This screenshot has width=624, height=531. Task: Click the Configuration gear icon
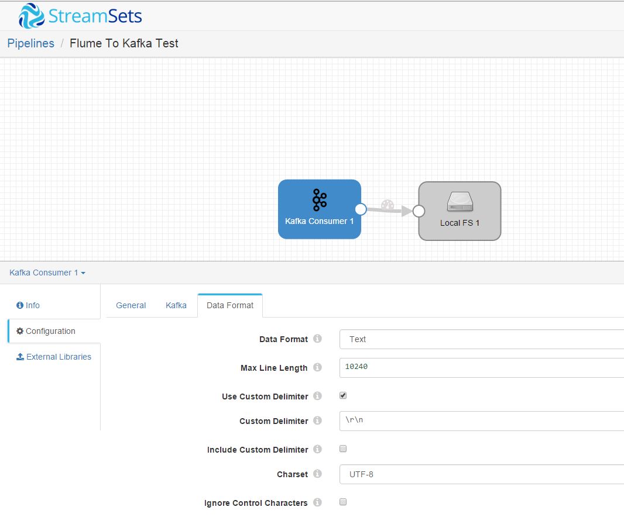coord(20,331)
